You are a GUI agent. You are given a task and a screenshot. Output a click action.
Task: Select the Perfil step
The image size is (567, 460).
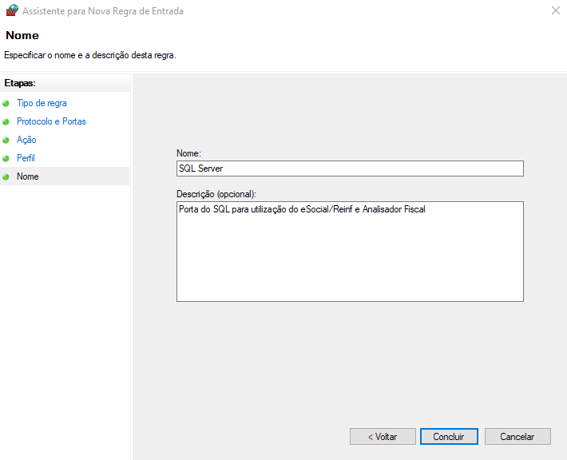[26, 159]
